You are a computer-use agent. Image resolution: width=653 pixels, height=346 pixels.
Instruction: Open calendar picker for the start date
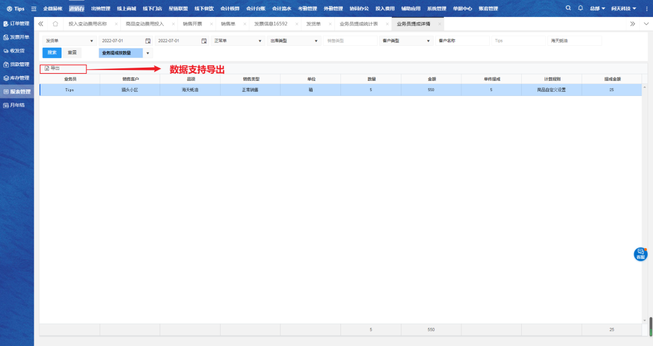tap(148, 41)
